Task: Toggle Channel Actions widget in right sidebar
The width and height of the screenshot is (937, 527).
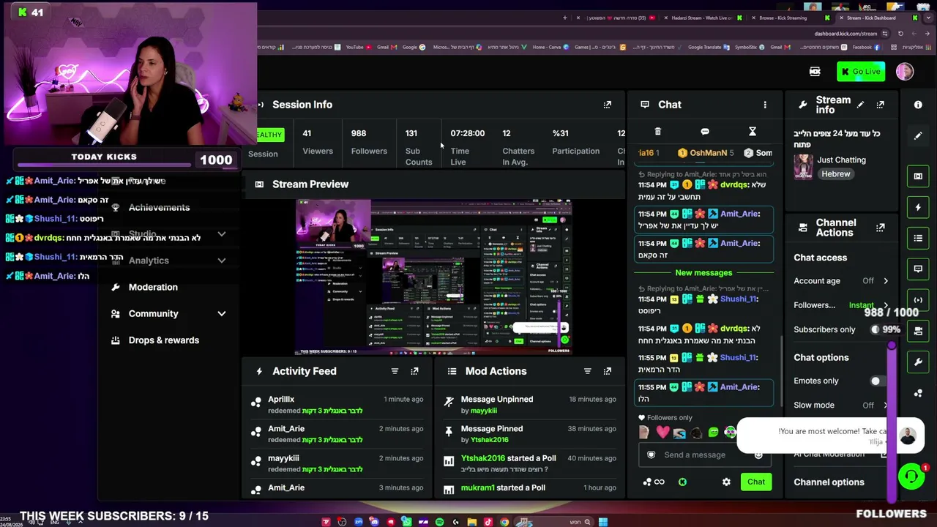Action: tap(918, 331)
